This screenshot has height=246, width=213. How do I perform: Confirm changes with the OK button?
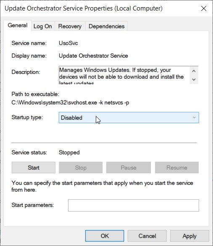point(105,236)
